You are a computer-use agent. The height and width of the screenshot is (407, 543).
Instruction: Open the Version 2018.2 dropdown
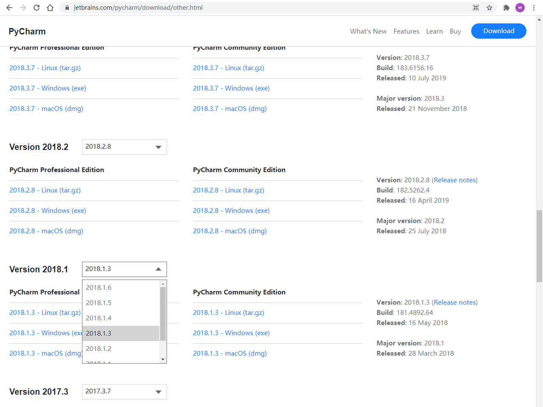(124, 147)
